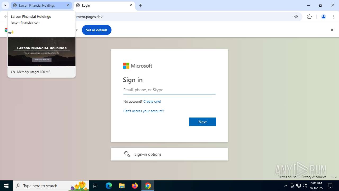This screenshot has width=339, height=191.
Task: Minimize the Chrome window
Action: coord(309,5)
